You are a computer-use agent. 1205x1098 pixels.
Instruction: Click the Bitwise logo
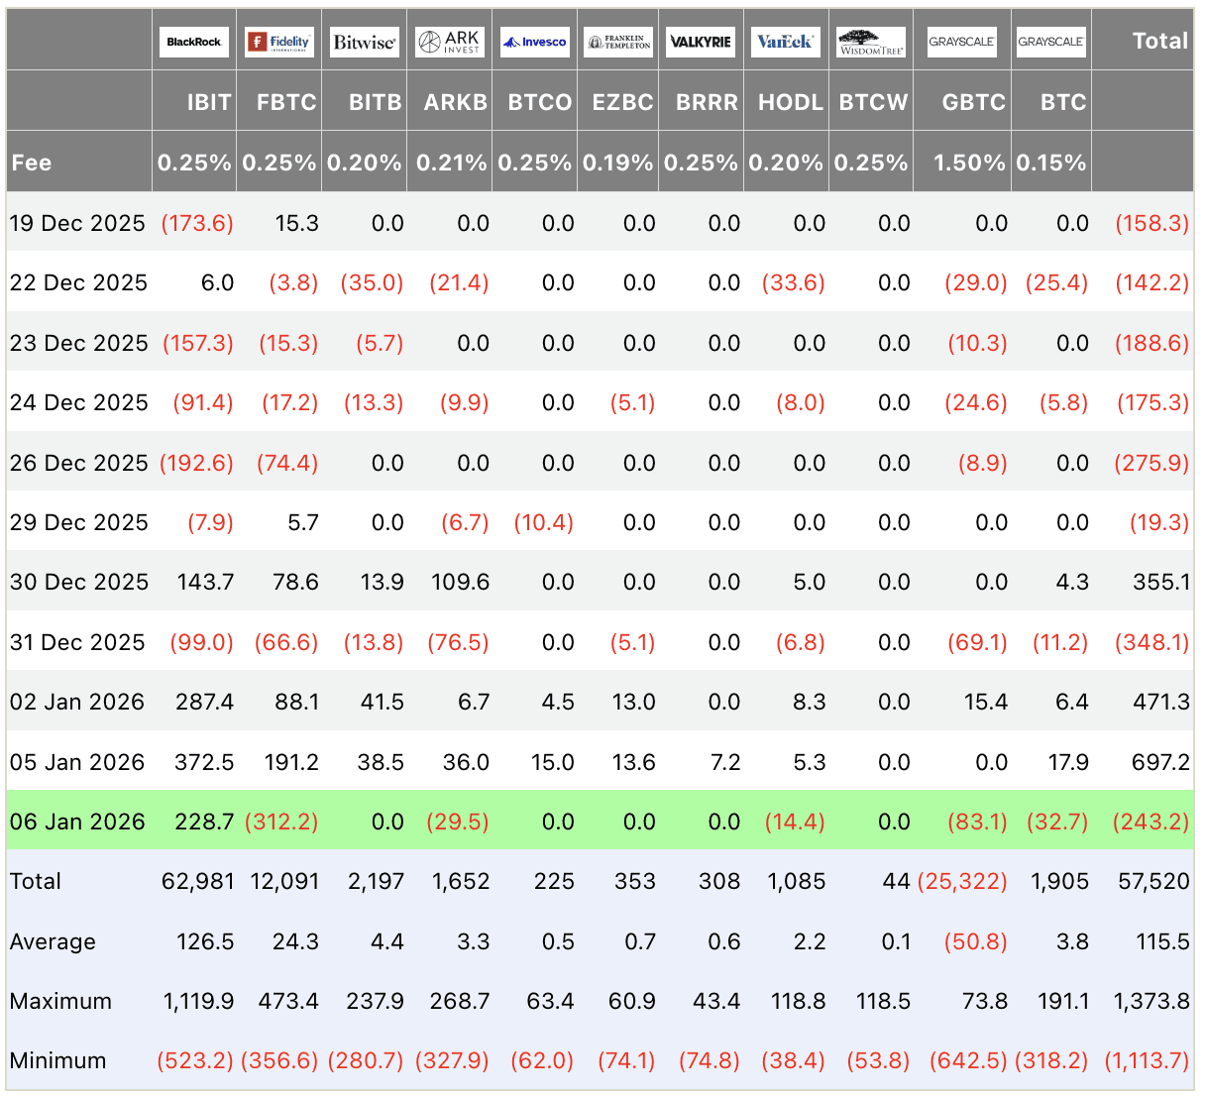[x=365, y=42]
